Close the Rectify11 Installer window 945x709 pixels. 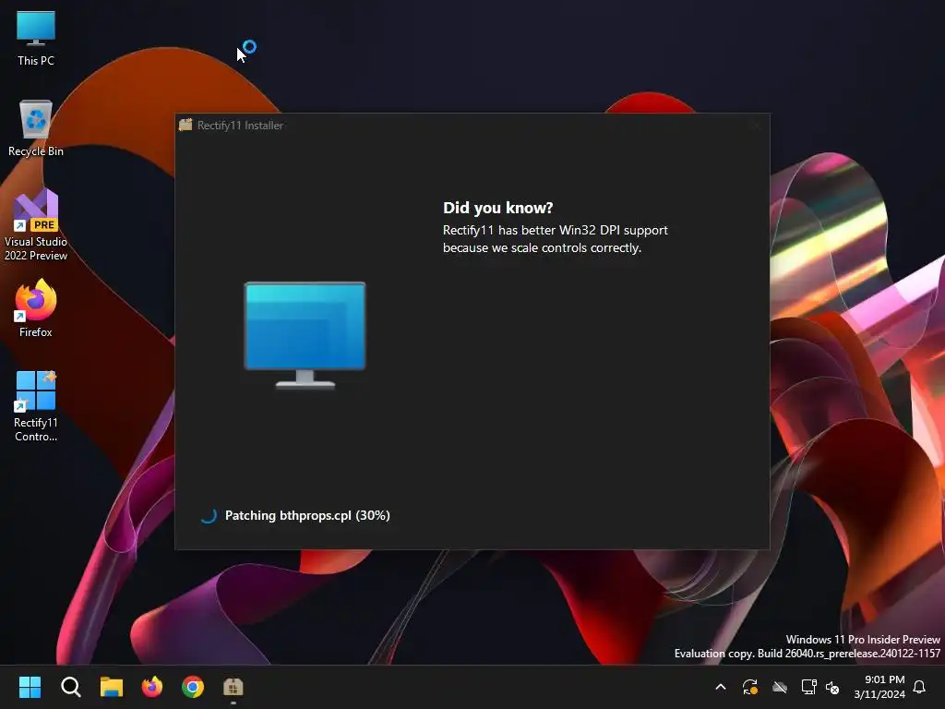point(756,126)
